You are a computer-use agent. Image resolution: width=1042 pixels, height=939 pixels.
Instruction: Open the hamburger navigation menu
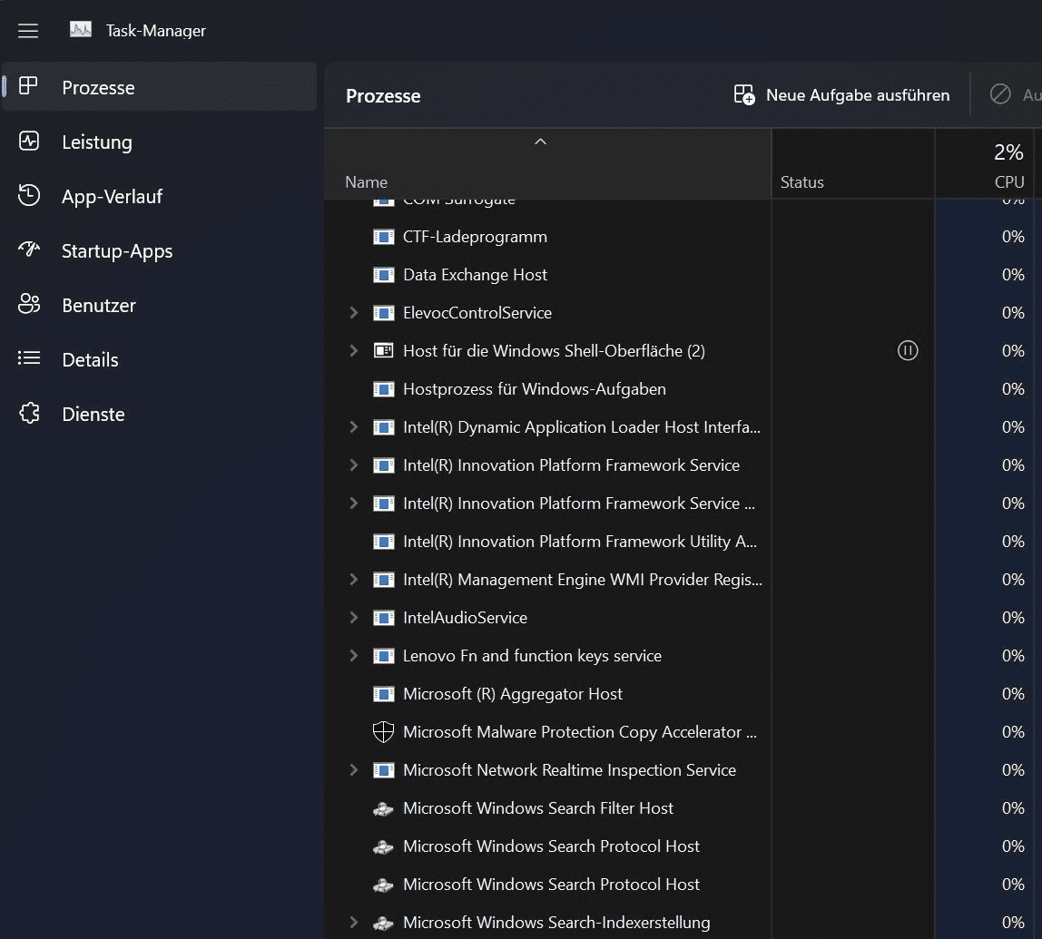pyautogui.click(x=28, y=31)
